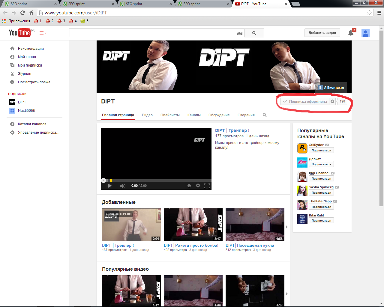The height and width of the screenshot is (307, 384).
Task: Select the Главная страница tab
Action: pos(118,115)
